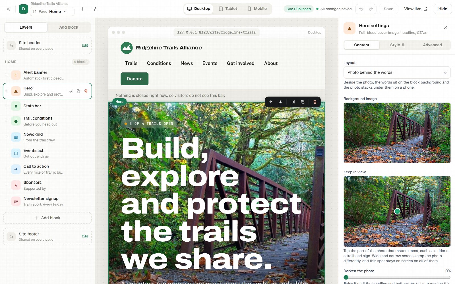Add a new page with plus icon
This screenshot has height=284, width=455.
[83, 9]
